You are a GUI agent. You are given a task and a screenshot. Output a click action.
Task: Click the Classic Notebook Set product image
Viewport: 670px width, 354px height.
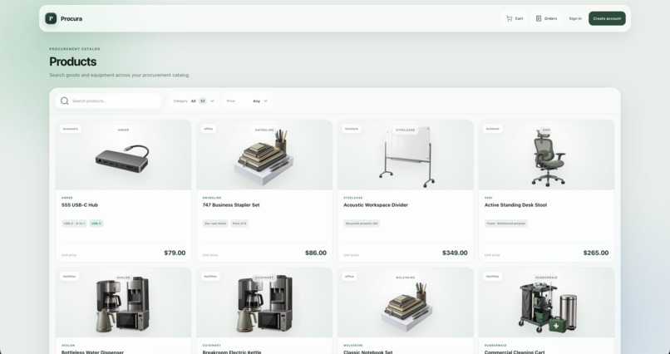(406, 305)
